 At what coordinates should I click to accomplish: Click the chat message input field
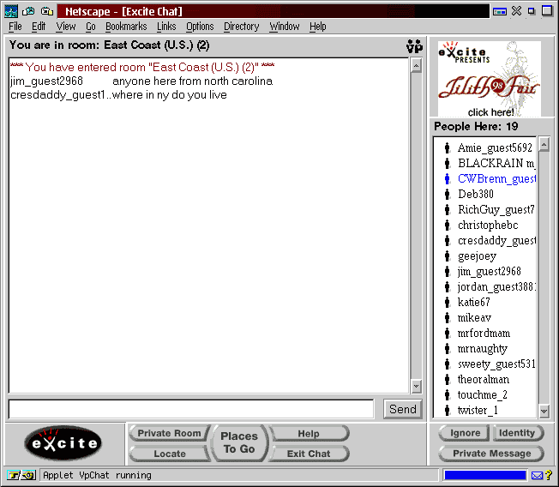191,409
